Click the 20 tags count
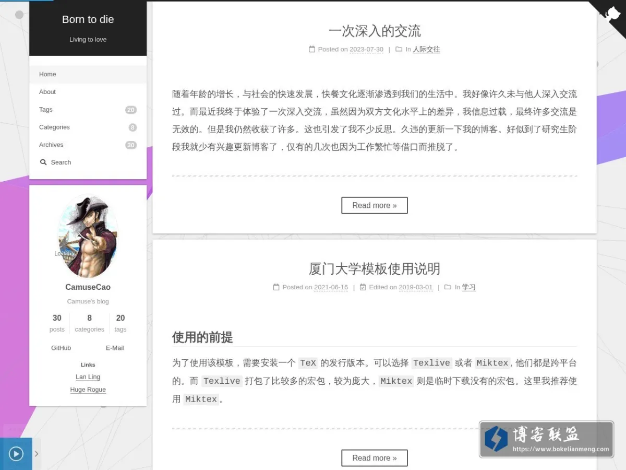The image size is (626, 470). 121,323
